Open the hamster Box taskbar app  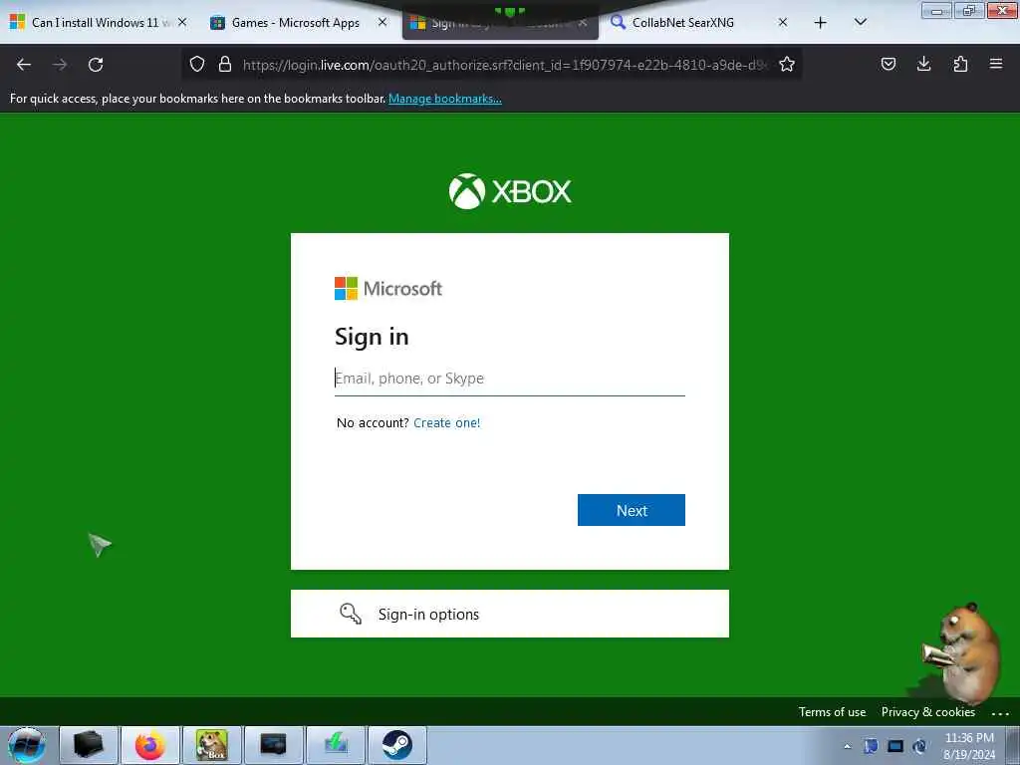pos(212,745)
